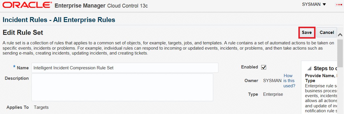Open the SYSMAN user dropdown arrow
This screenshot has width=344, height=114.
325,4
